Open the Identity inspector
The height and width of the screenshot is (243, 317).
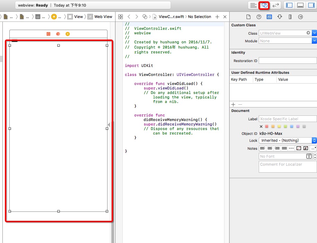point(269,17)
